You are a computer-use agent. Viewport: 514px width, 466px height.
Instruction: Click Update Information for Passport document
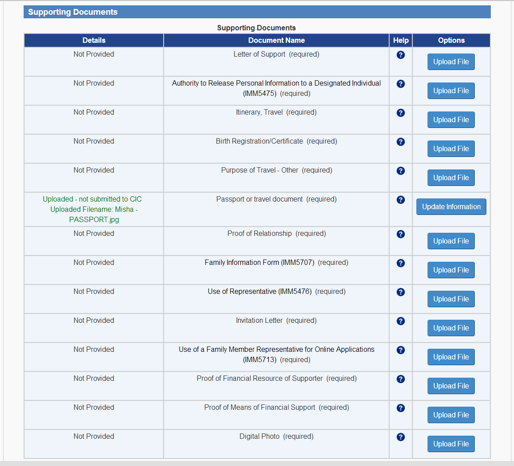pos(452,206)
